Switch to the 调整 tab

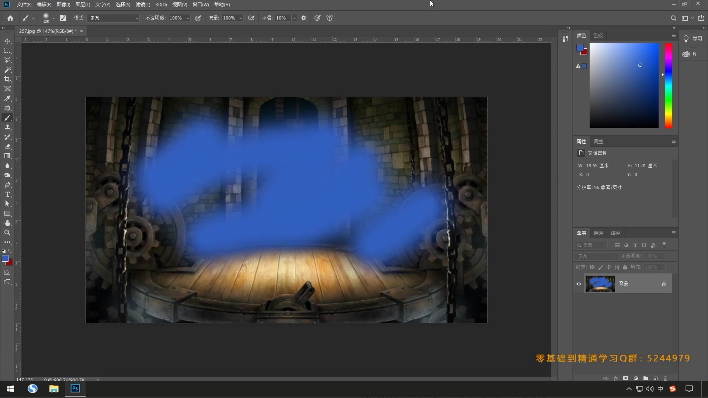coord(598,142)
